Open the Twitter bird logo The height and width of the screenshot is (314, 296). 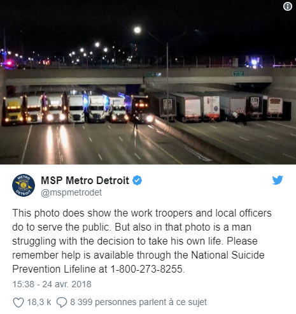[278, 180]
